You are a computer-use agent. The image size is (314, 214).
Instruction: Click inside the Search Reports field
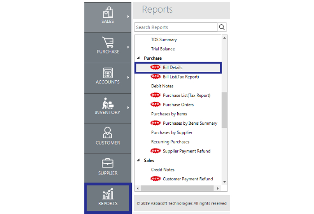point(176,27)
